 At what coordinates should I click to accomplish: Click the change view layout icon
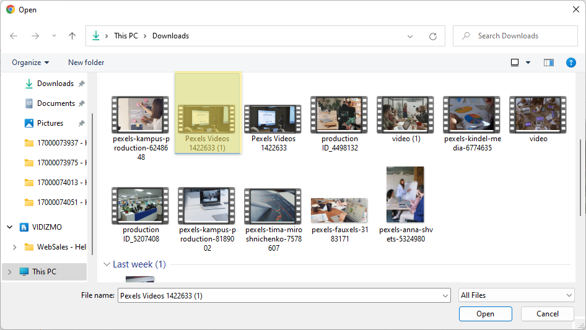515,63
